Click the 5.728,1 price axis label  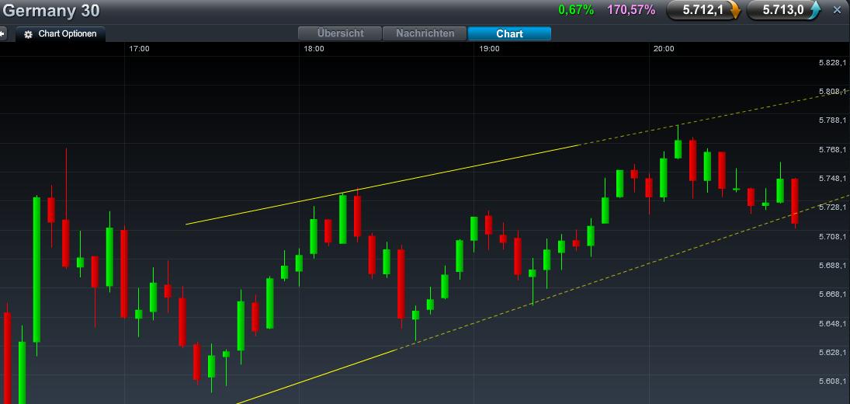(832, 207)
